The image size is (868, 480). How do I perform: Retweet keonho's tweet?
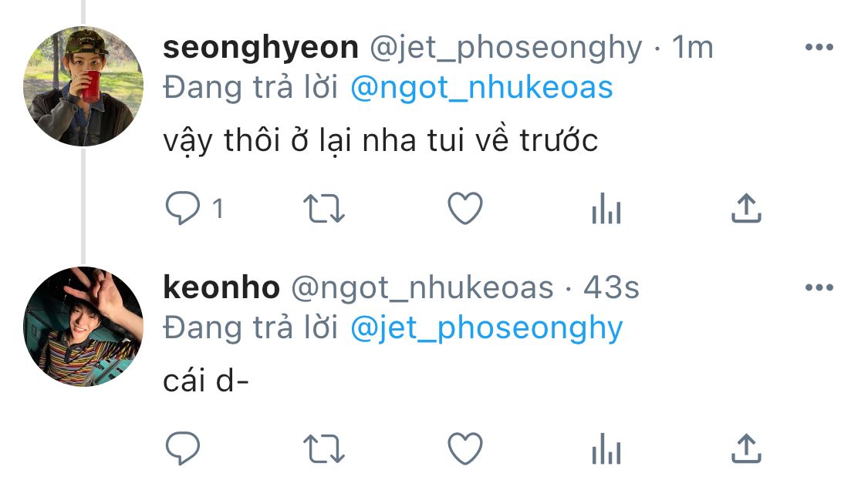click(x=324, y=448)
